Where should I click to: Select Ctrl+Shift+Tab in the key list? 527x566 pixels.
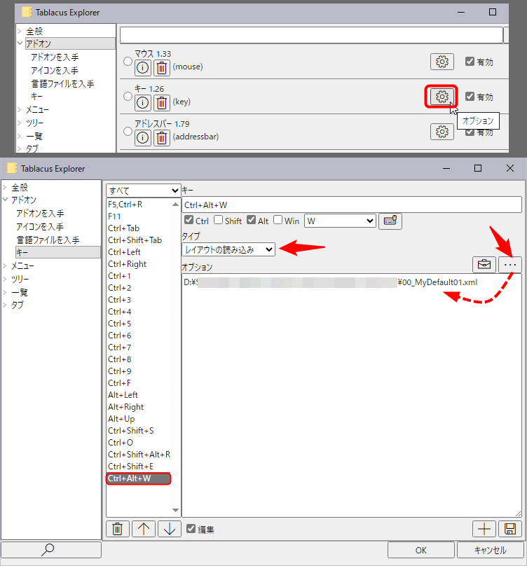pyautogui.click(x=135, y=240)
